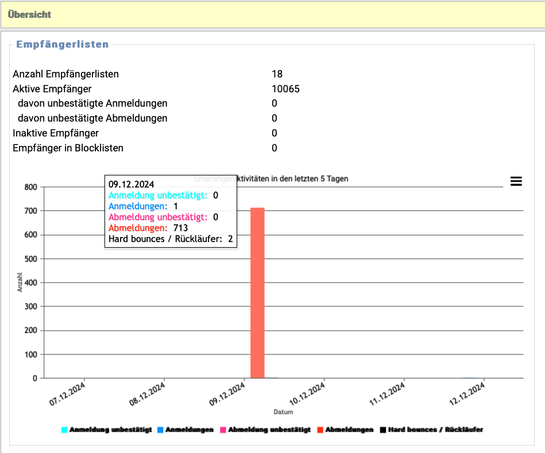Click the red Abmeldungen legend color square
The image size is (545, 453).
[320, 429]
